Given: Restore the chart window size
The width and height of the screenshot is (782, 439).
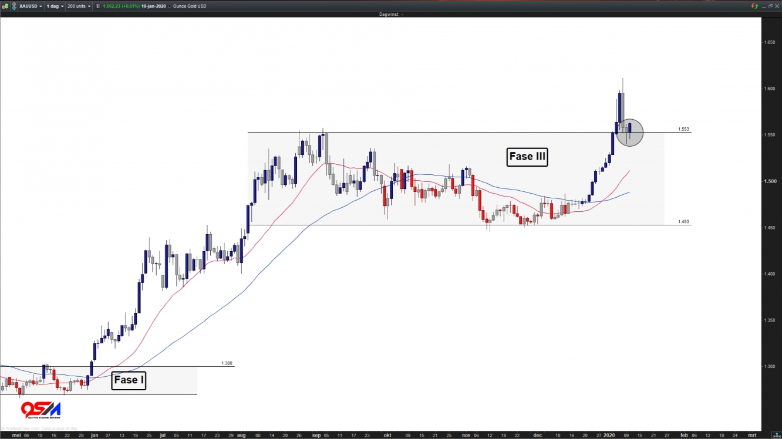Looking at the screenshot, I should pyautogui.click(x=771, y=6).
